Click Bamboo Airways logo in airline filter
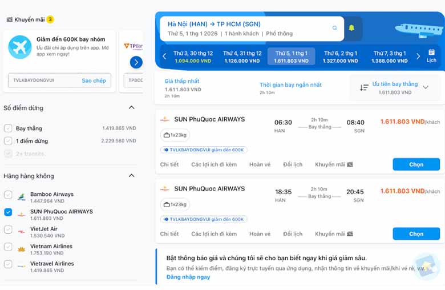This screenshot has width=445, height=290. point(22,196)
